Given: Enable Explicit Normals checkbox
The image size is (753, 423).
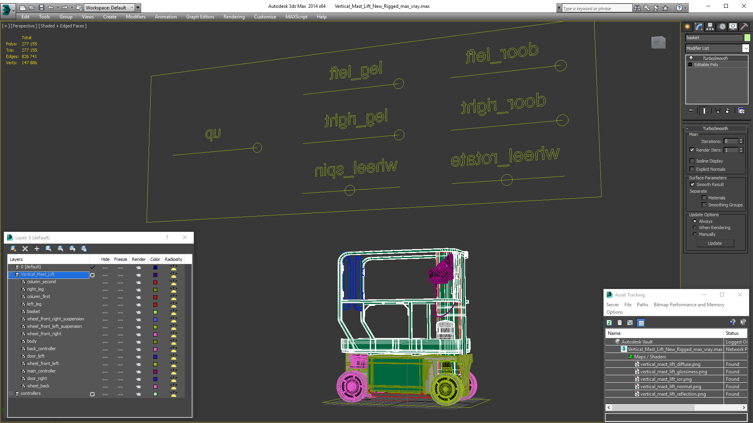Looking at the screenshot, I should click(x=692, y=169).
